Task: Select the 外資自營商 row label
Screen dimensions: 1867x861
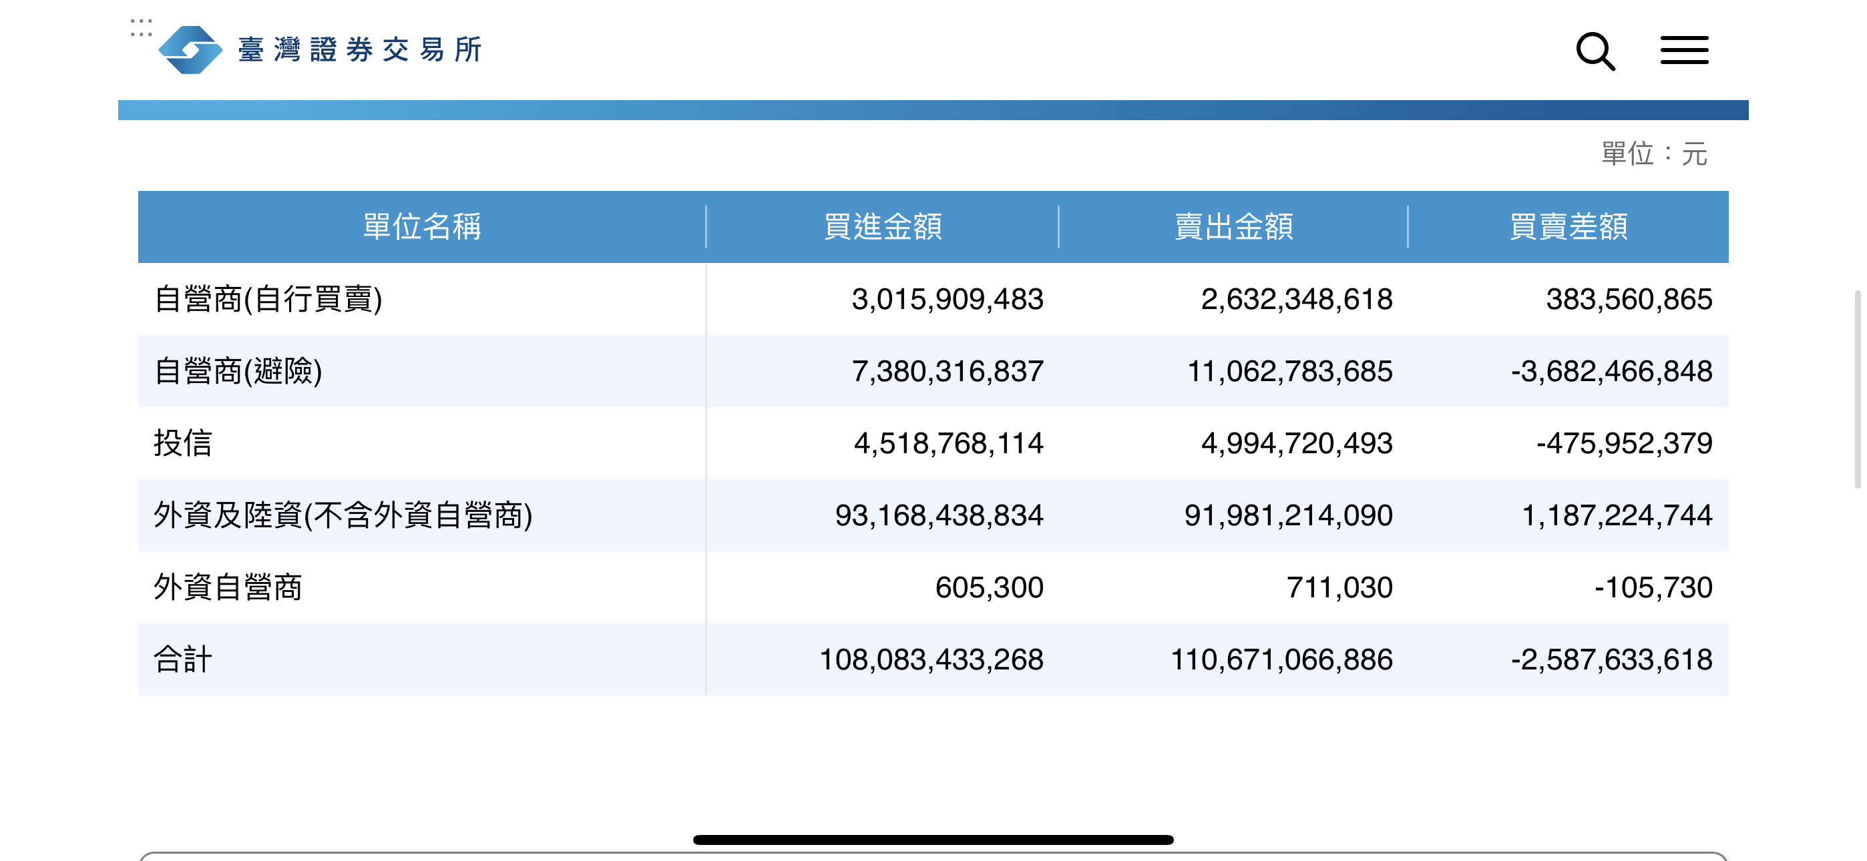Action: 228,587
